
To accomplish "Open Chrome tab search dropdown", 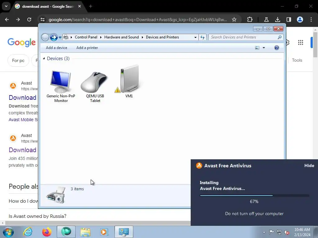I will (6, 6).
